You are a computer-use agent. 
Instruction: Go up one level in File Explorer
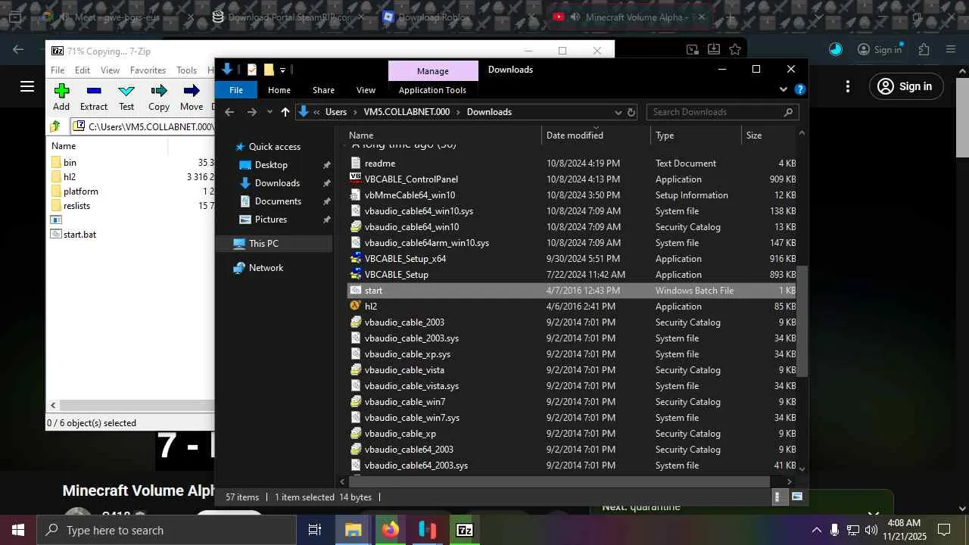pos(285,112)
